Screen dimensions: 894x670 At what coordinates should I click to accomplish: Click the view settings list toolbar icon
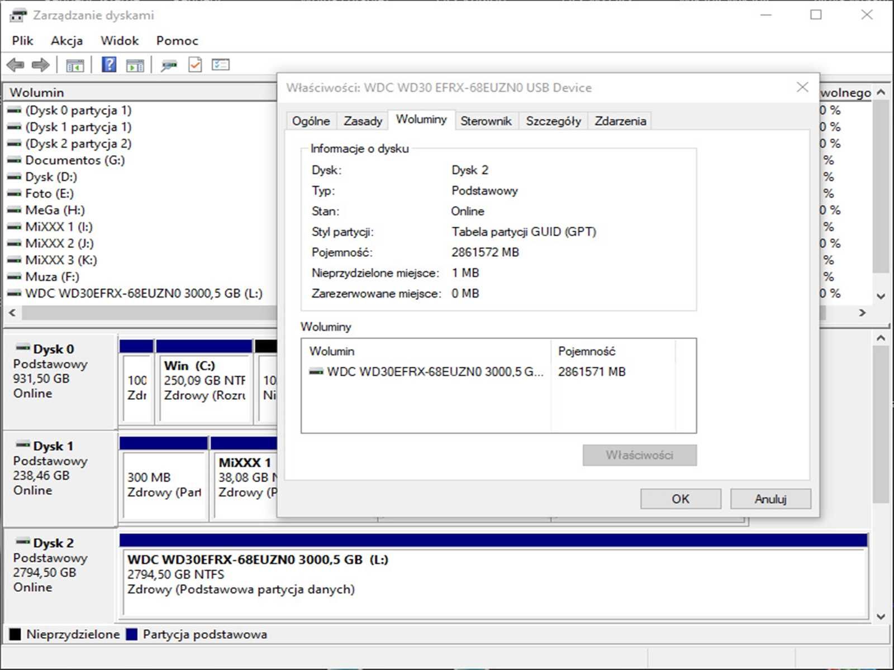(x=221, y=65)
